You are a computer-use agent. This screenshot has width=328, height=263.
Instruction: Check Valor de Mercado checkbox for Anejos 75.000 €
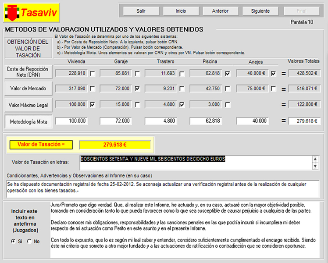coord(273,89)
